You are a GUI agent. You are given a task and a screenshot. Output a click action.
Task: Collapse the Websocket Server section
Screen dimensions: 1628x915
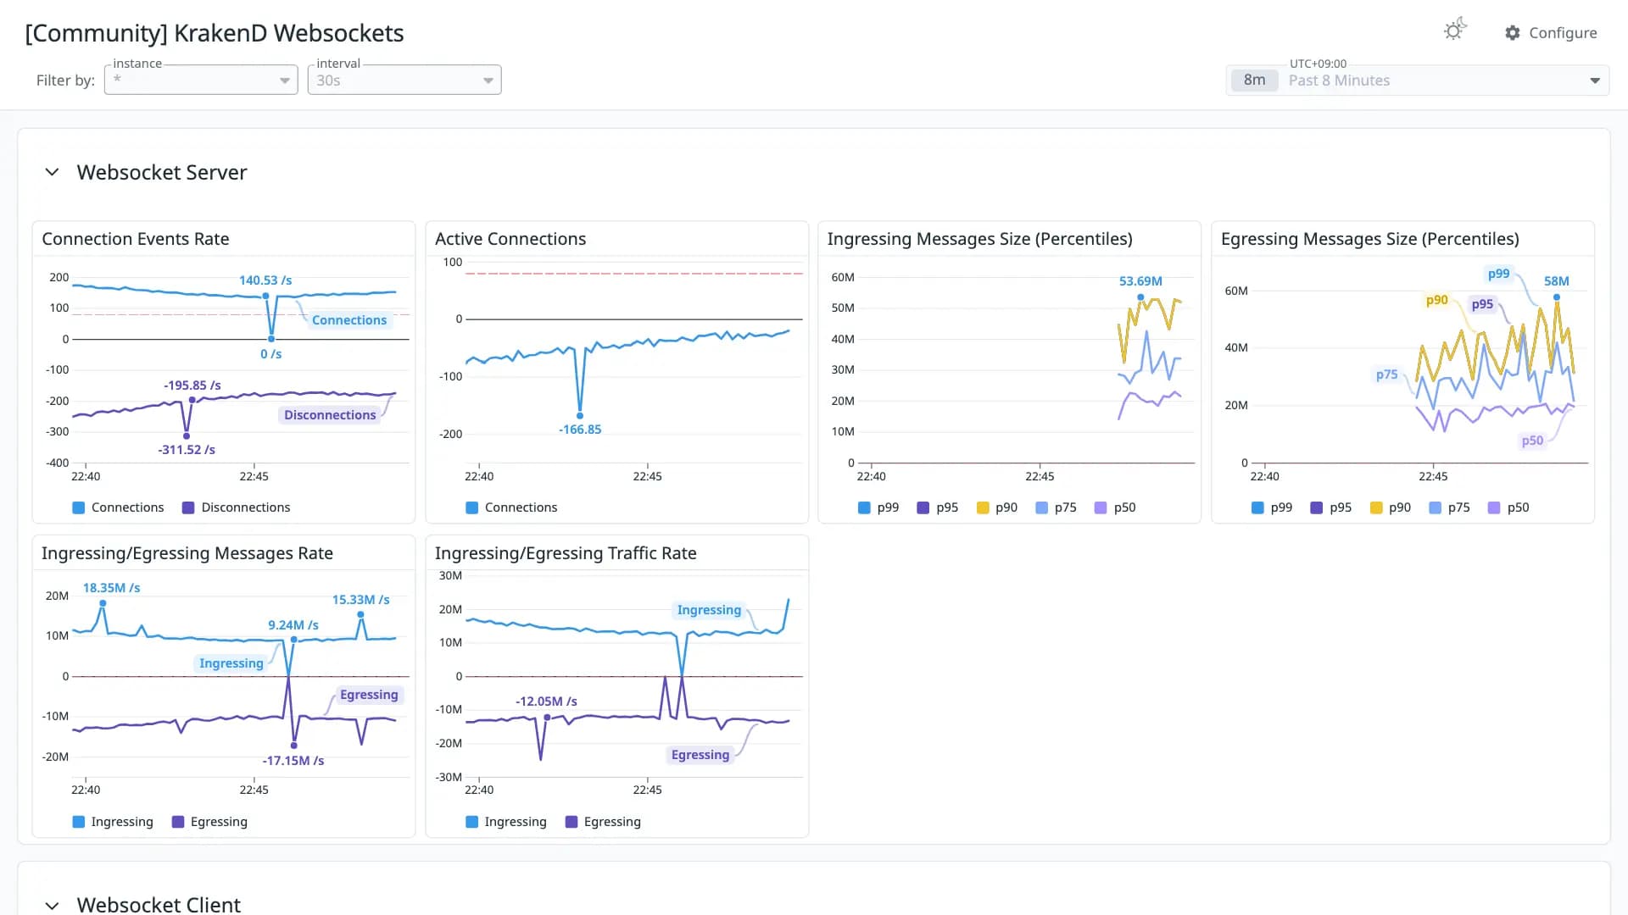coord(52,172)
